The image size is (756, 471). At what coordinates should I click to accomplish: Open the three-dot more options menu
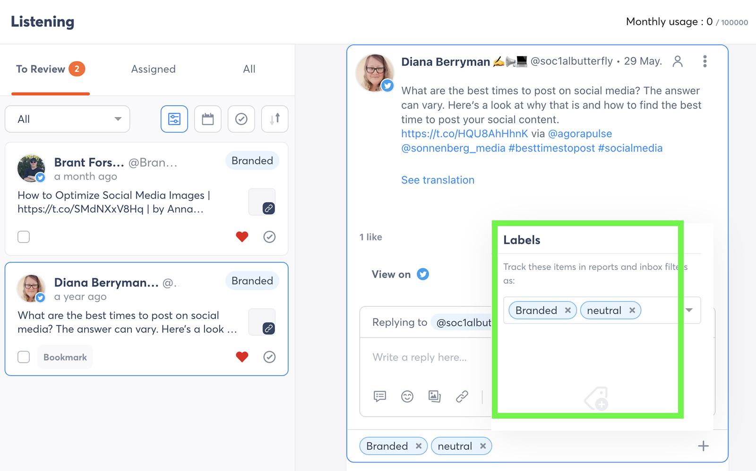704,61
